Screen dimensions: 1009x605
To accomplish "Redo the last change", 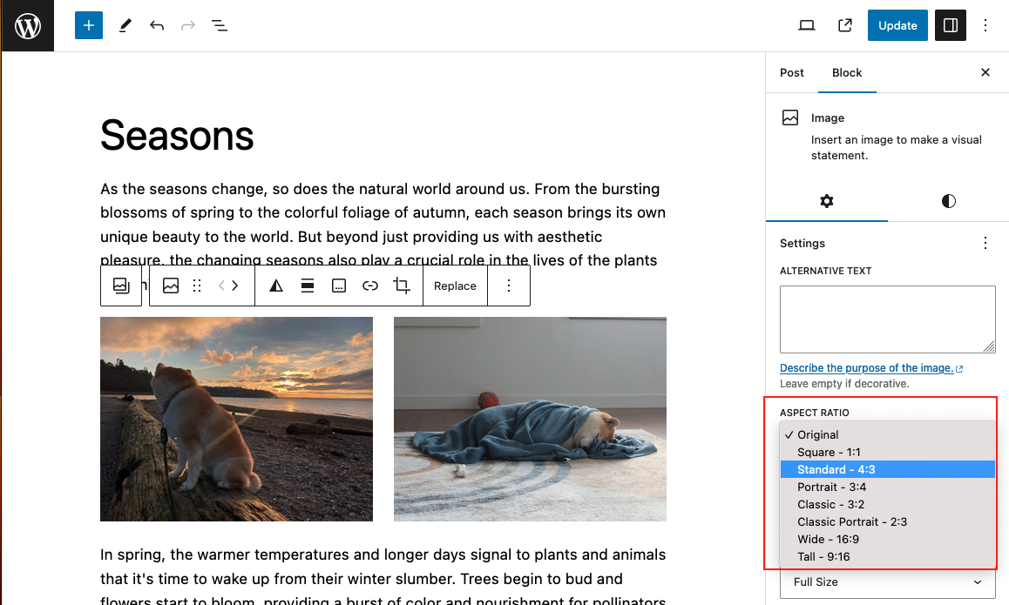I will point(188,25).
